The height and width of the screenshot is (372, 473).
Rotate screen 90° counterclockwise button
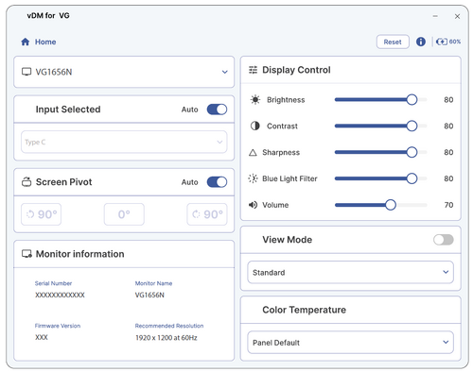[41, 214]
